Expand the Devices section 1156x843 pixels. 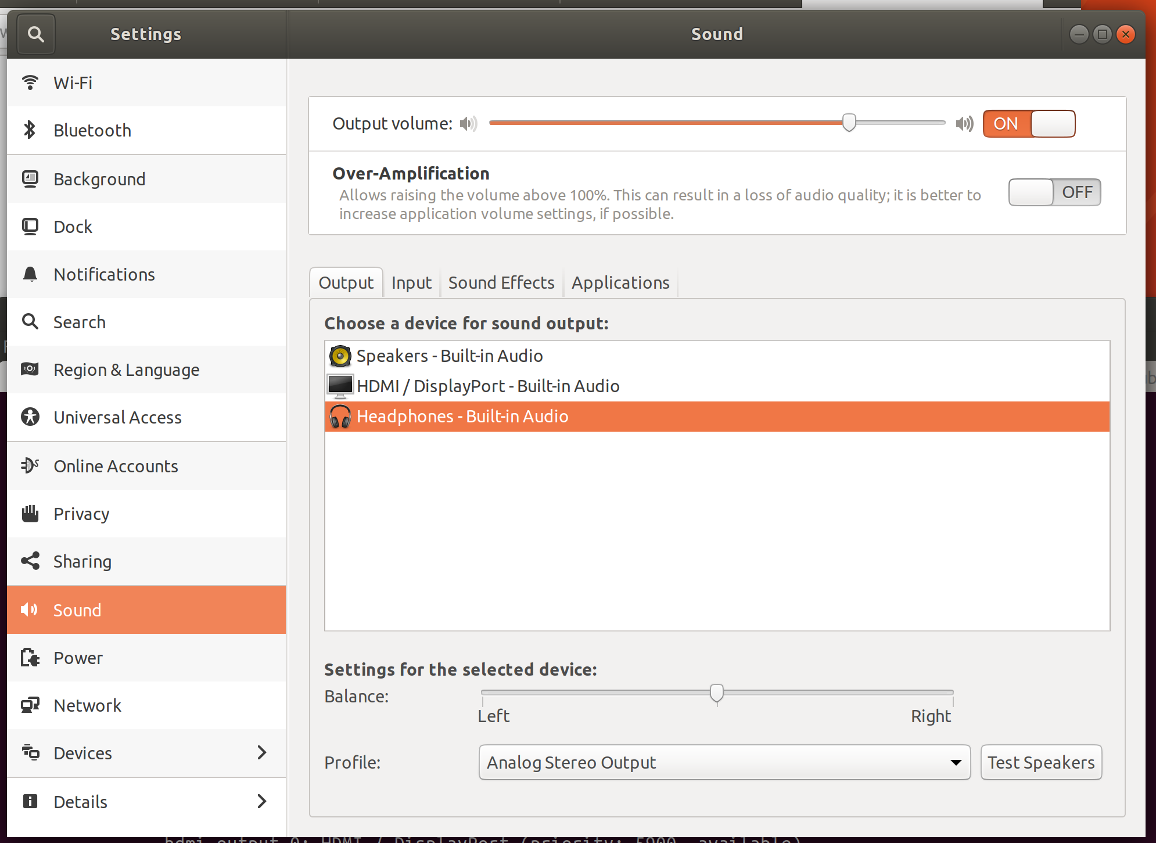(82, 753)
